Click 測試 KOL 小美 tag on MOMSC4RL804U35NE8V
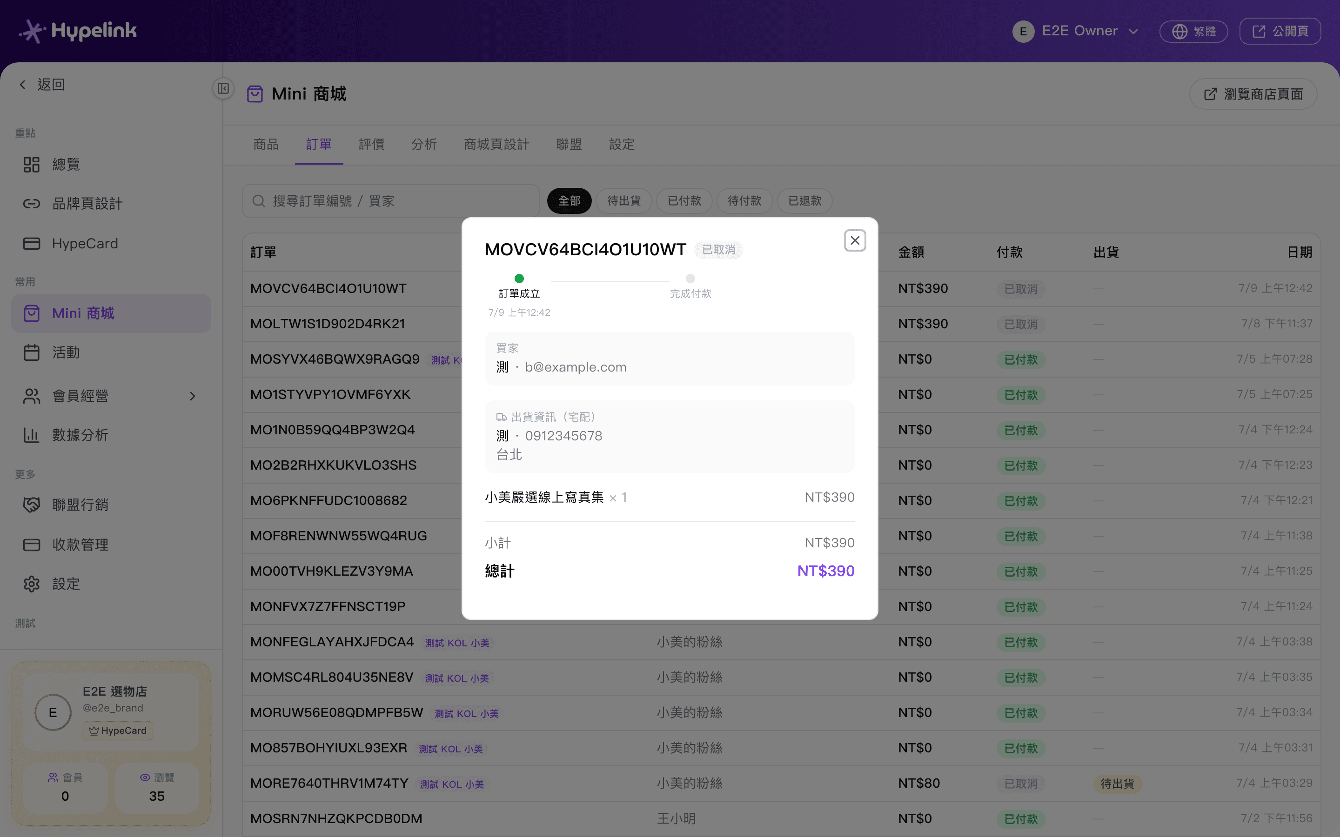The image size is (1340, 837). [457, 678]
